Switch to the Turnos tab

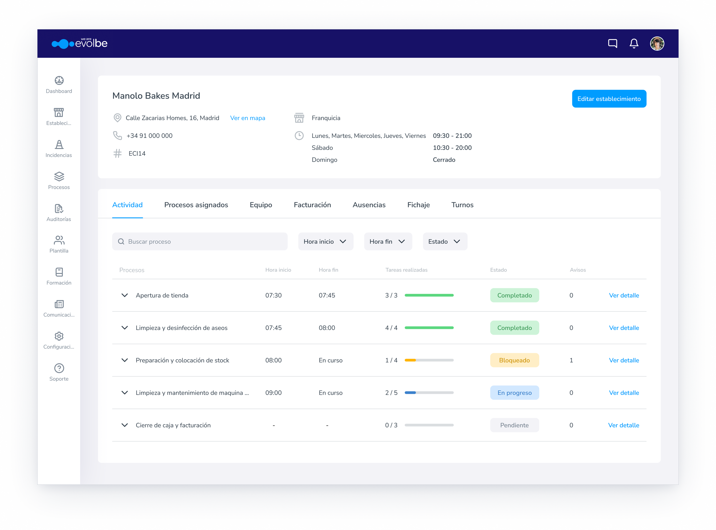pos(462,205)
